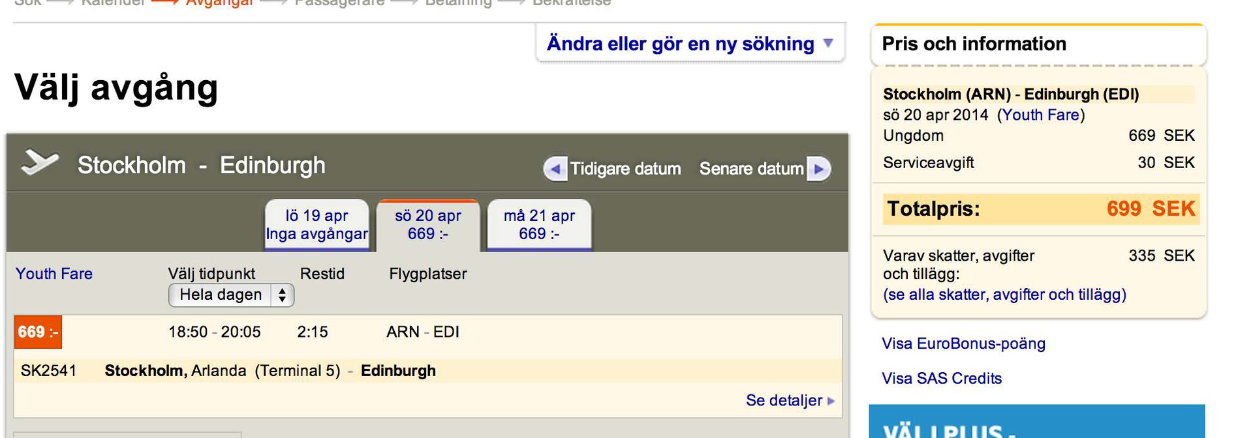Click the Totalpris 699 SEK row
Viewport: 1253px width, 438px height.
pyautogui.click(x=1040, y=209)
